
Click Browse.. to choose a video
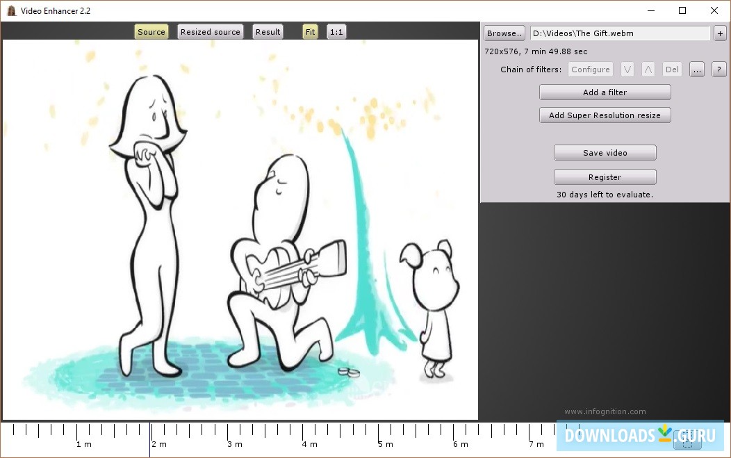pyautogui.click(x=504, y=33)
